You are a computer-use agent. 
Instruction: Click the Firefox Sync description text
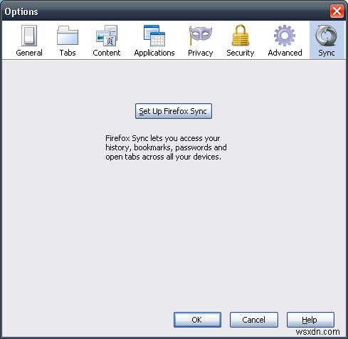click(x=166, y=147)
